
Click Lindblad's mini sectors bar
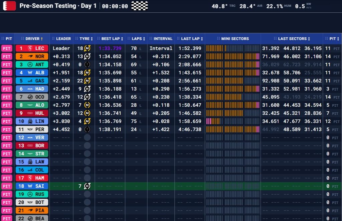[233, 121]
